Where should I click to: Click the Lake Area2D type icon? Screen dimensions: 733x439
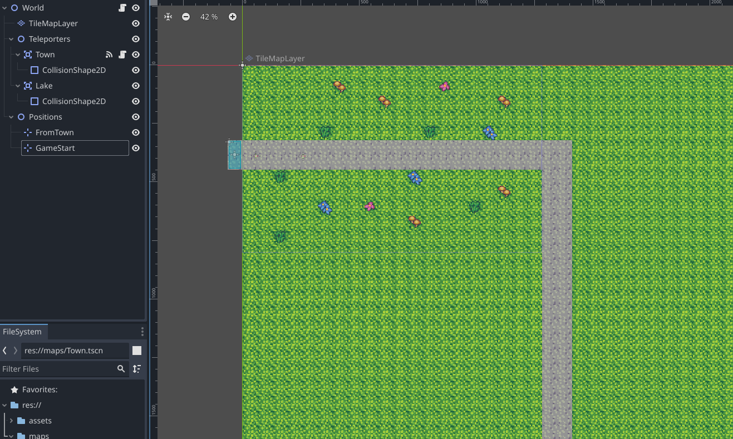(28, 86)
